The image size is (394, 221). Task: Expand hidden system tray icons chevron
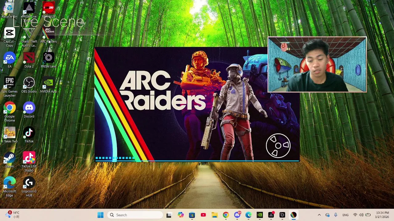click(x=319, y=215)
